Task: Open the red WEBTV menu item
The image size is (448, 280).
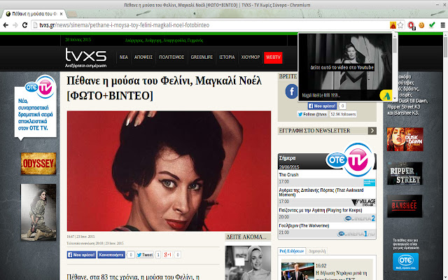Action: (273, 57)
